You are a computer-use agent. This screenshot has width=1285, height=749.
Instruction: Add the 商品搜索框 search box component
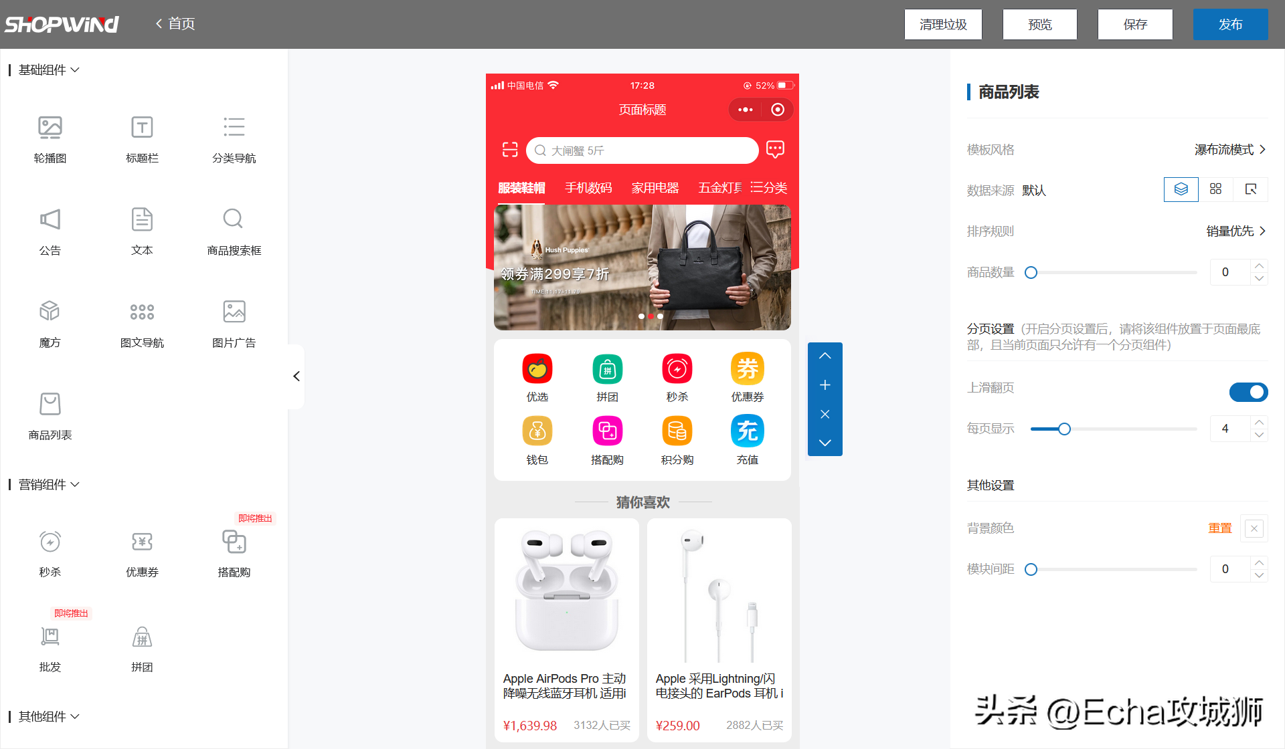tap(234, 231)
